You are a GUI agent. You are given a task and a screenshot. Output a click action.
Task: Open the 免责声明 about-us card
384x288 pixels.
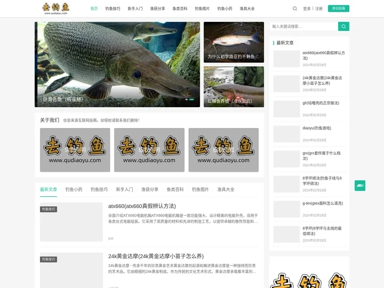click(75, 150)
